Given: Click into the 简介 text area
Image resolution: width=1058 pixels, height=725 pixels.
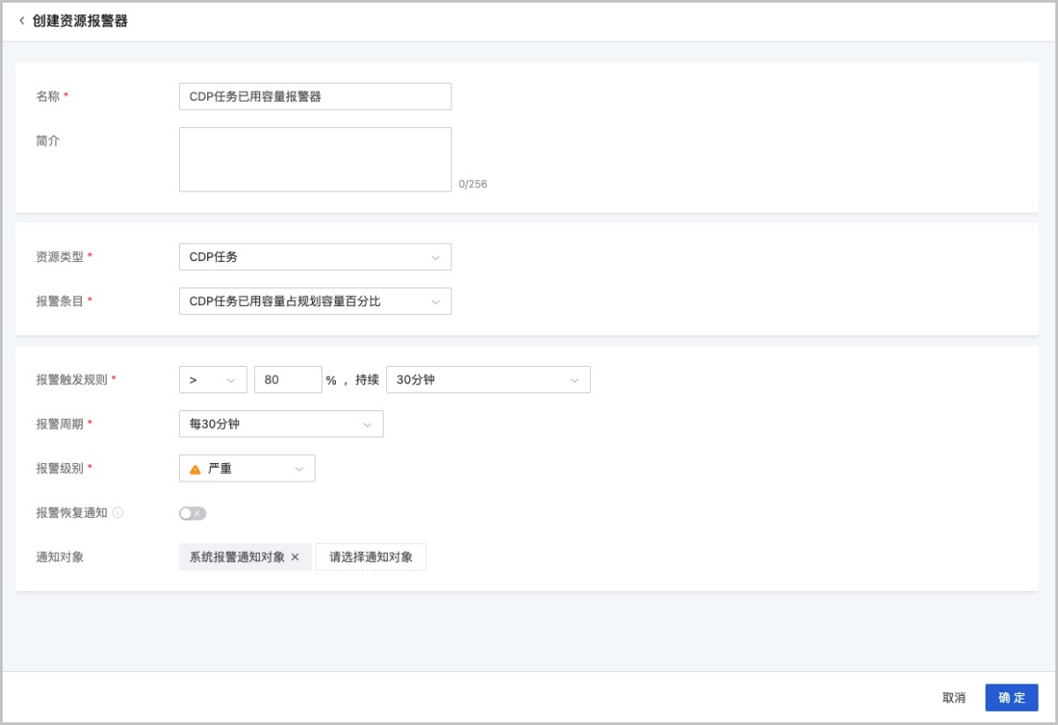Looking at the screenshot, I should coord(315,160).
